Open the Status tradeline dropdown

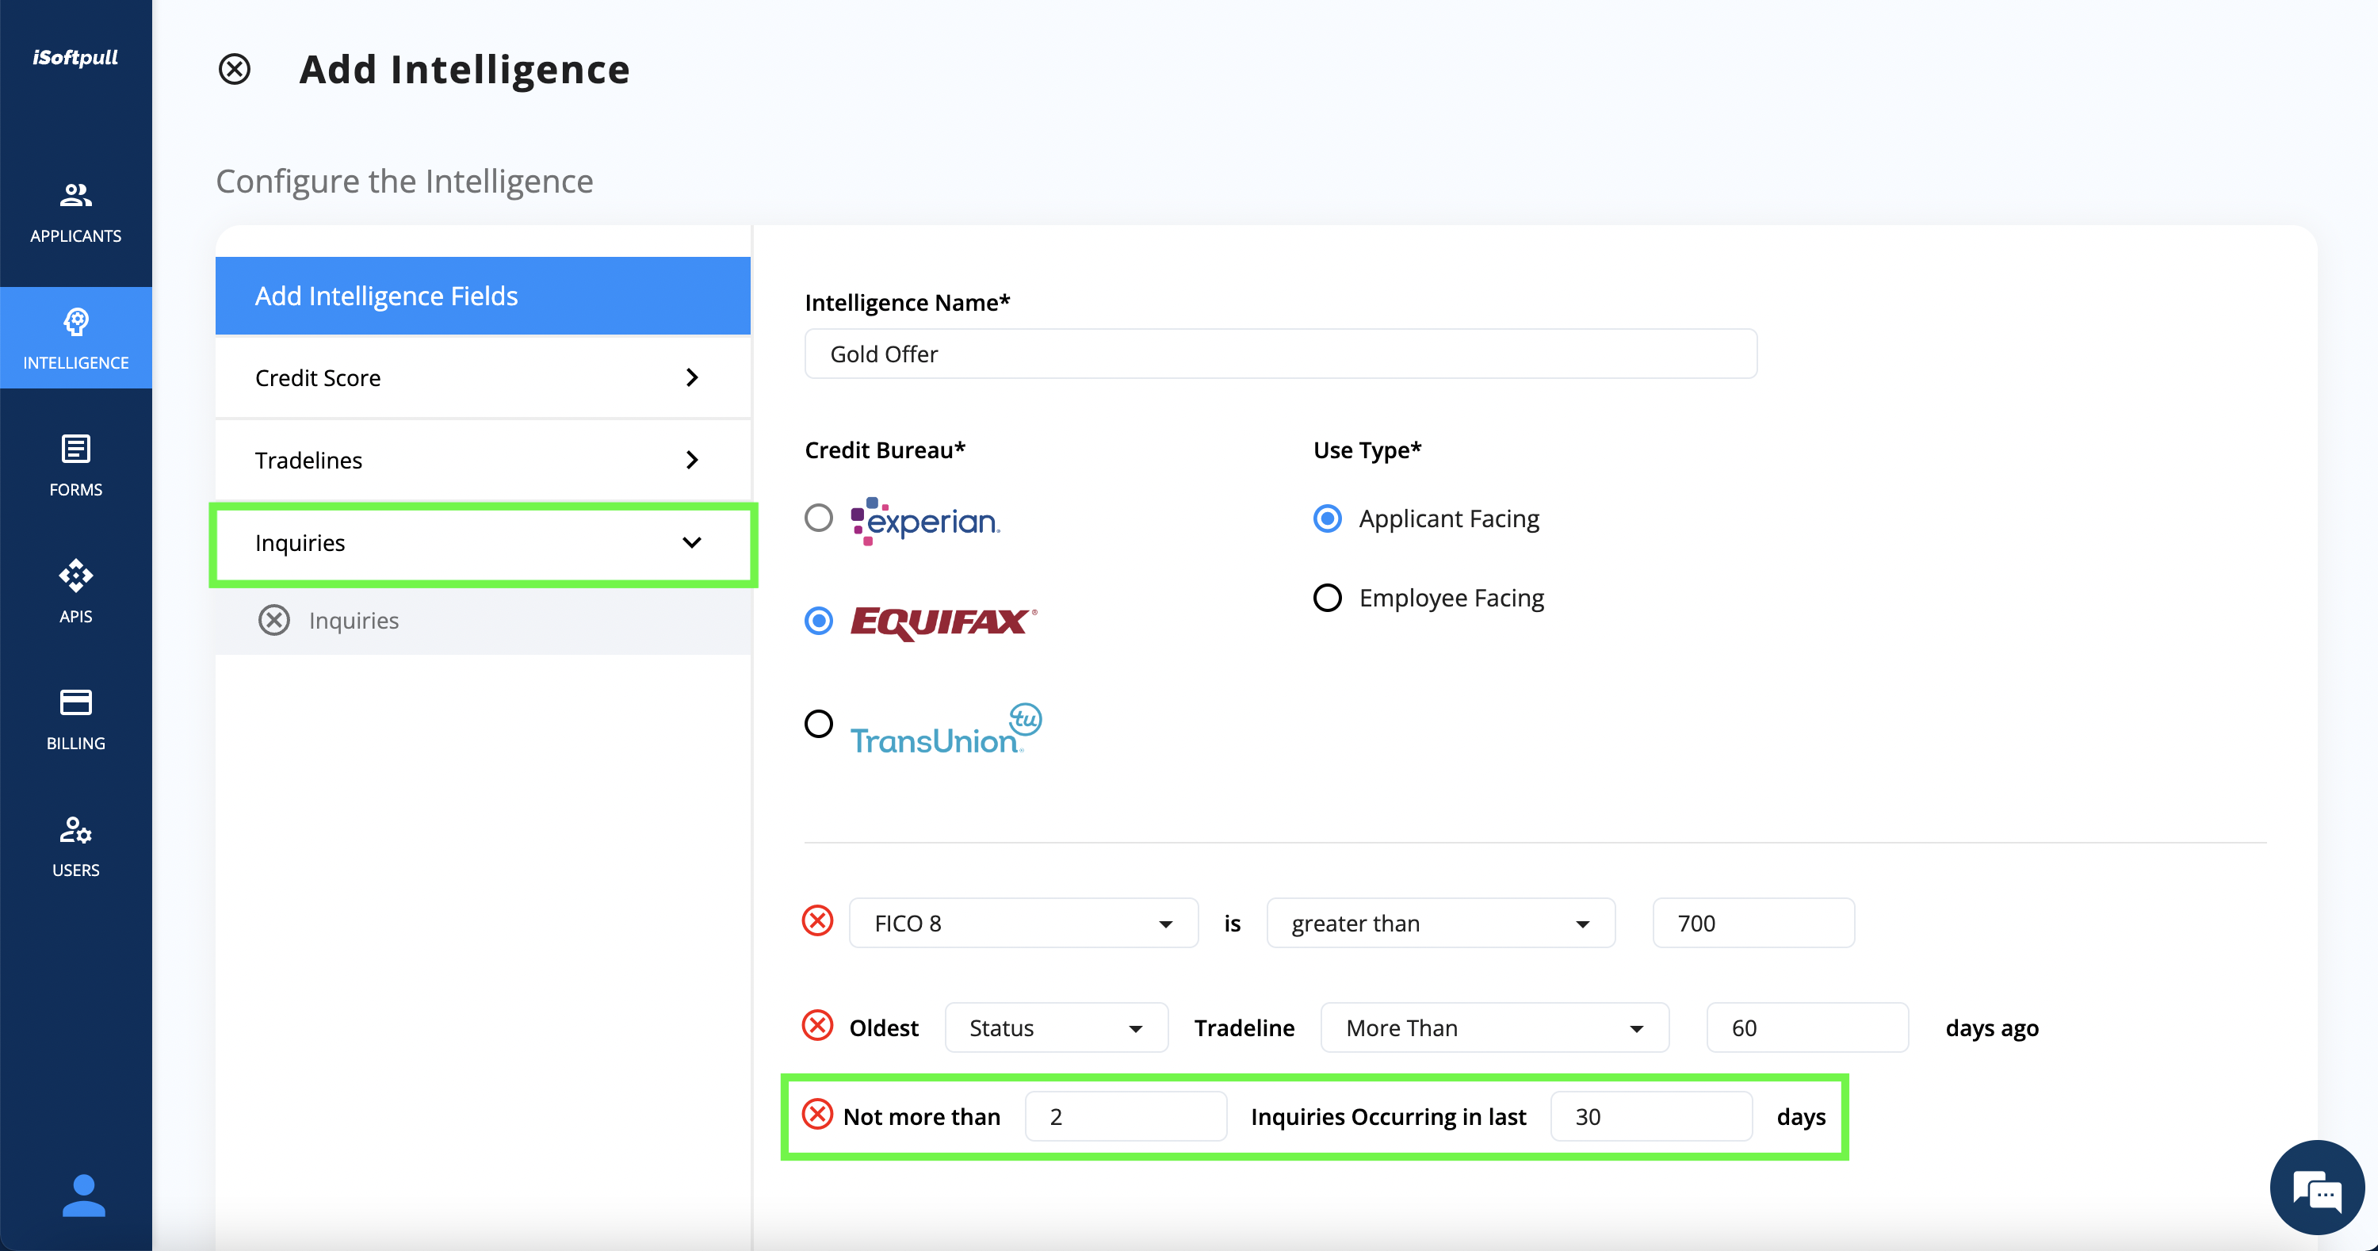[x=1056, y=1027]
